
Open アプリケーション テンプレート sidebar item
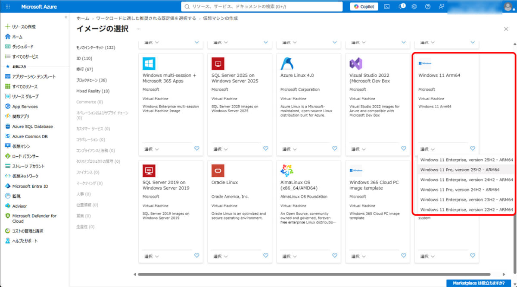(34, 76)
